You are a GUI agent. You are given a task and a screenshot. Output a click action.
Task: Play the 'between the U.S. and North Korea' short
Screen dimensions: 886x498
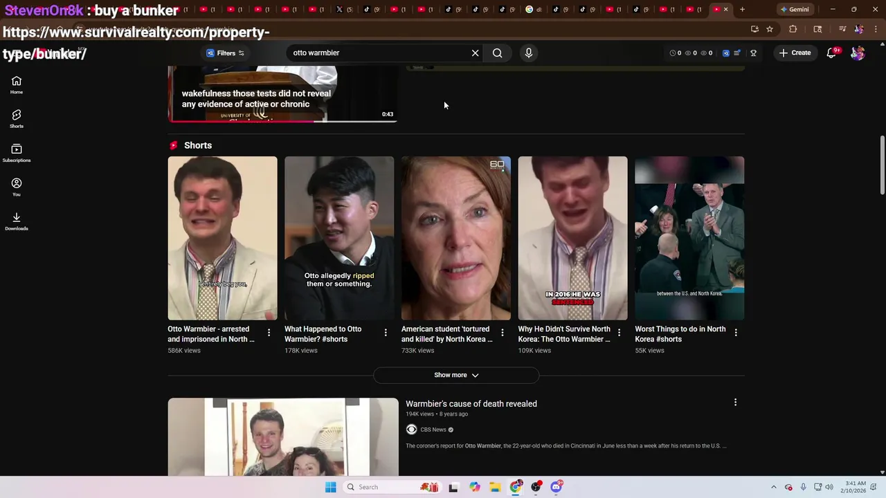pos(689,238)
